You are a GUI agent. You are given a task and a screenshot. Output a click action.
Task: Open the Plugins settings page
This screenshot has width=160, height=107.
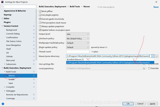(x=7, y=22)
